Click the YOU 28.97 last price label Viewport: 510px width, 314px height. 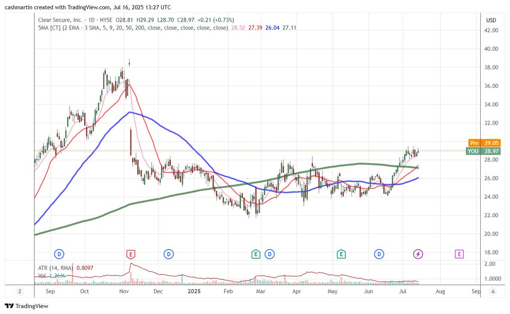tap(483, 151)
